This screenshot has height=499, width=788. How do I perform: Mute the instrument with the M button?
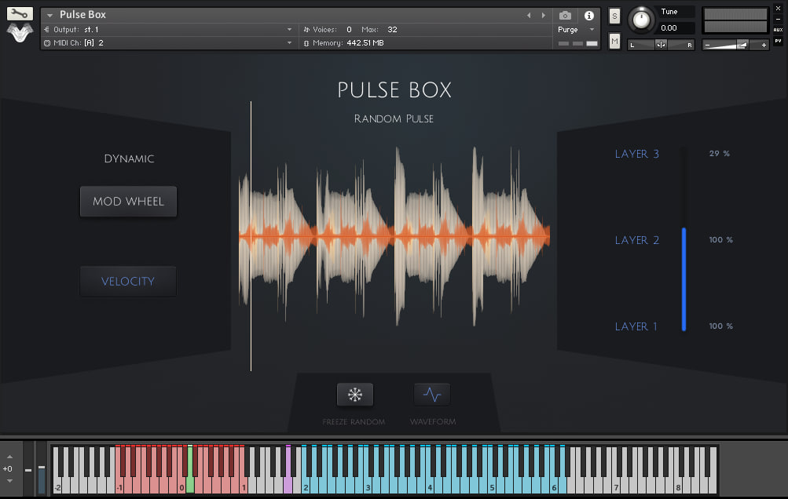pyautogui.click(x=614, y=40)
